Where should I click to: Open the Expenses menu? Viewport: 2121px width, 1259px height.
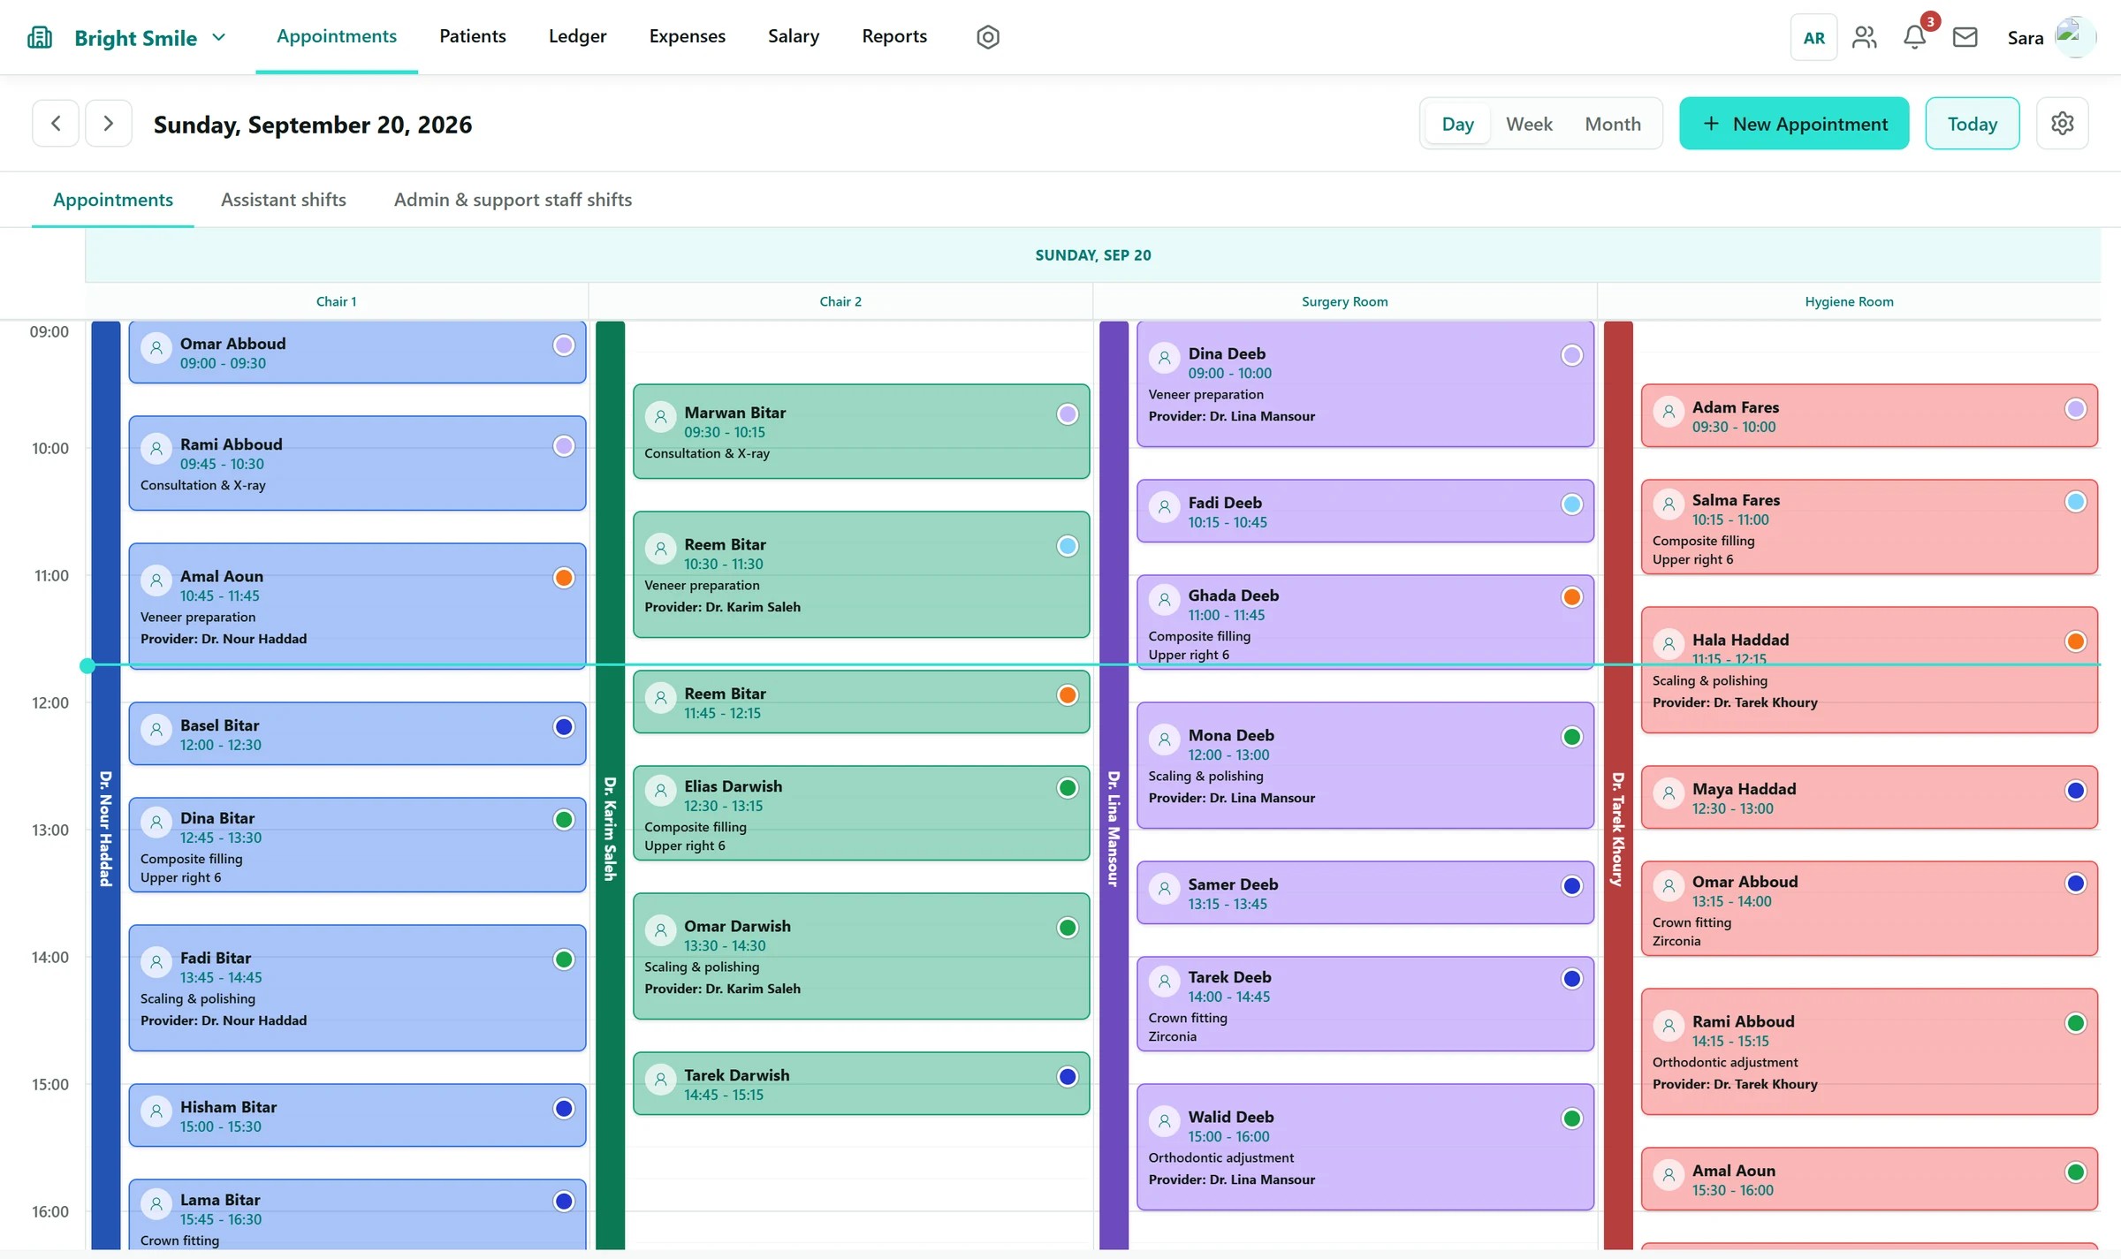(x=687, y=36)
